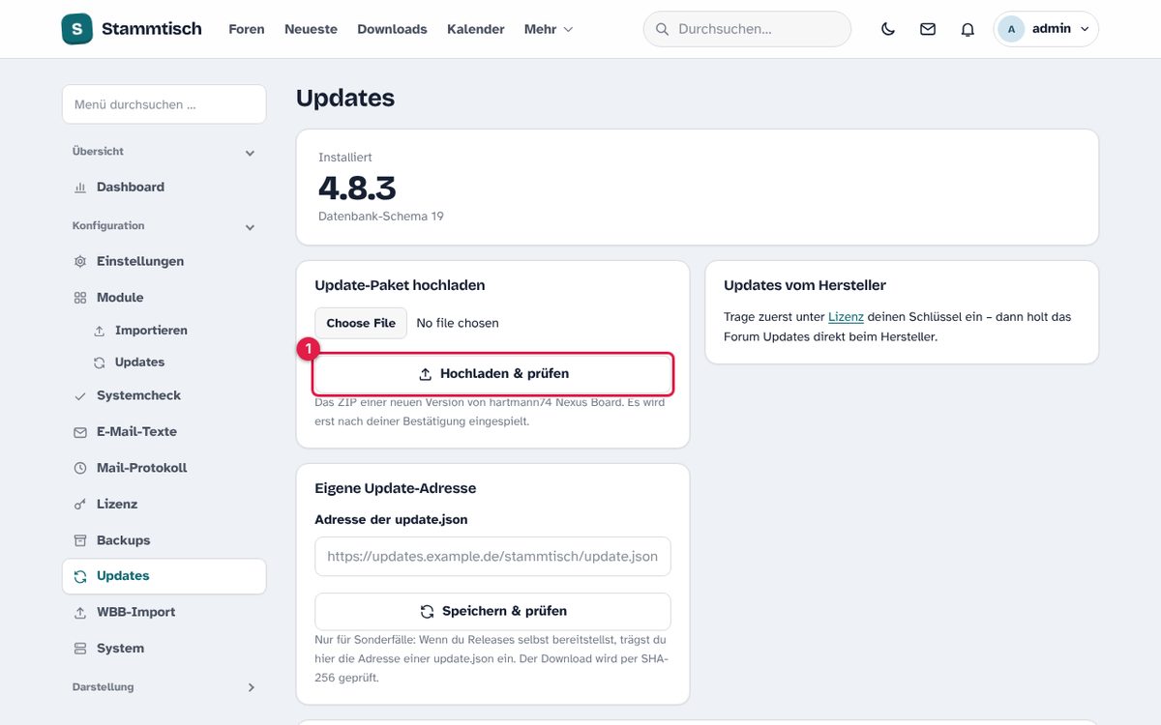Image resolution: width=1161 pixels, height=725 pixels.
Task: Click the No file chosen text
Action: (458, 323)
